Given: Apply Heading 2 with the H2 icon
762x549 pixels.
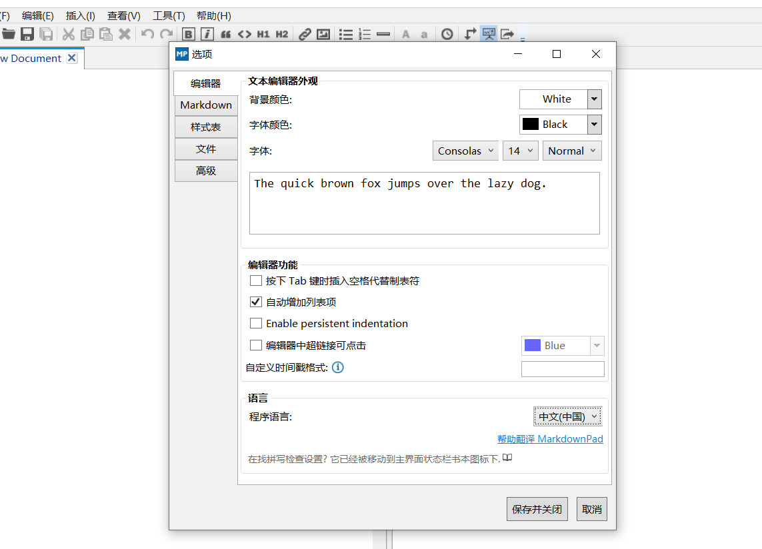Looking at the screenshot, I should tap(282, 34).
